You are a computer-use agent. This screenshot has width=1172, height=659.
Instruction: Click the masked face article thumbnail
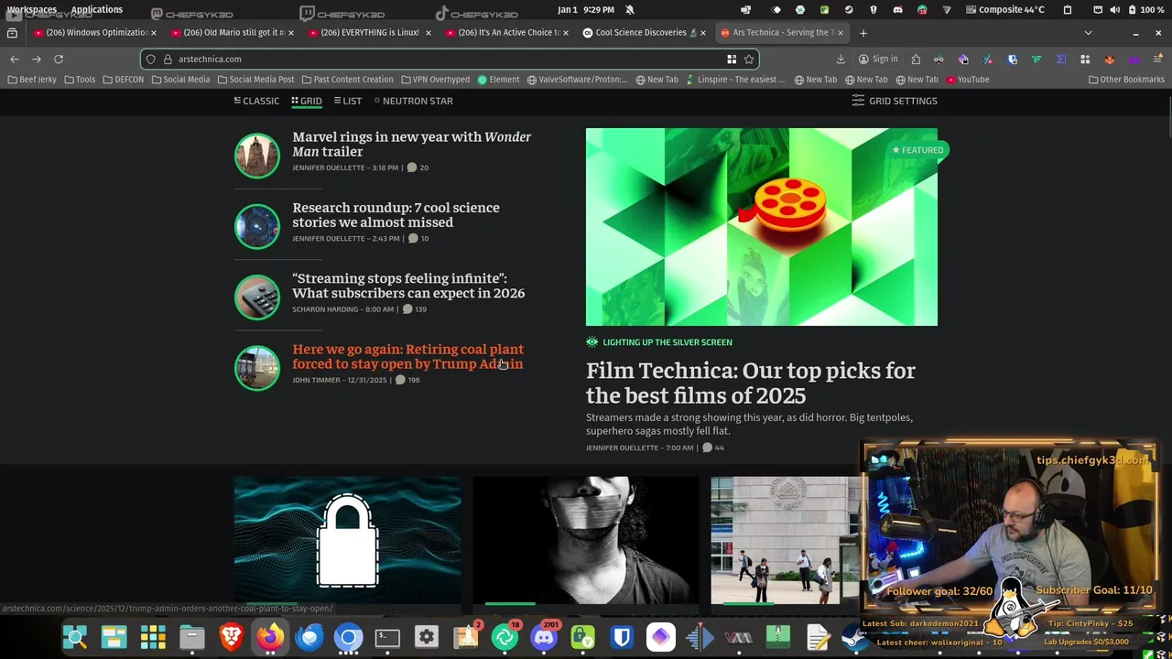586,540
